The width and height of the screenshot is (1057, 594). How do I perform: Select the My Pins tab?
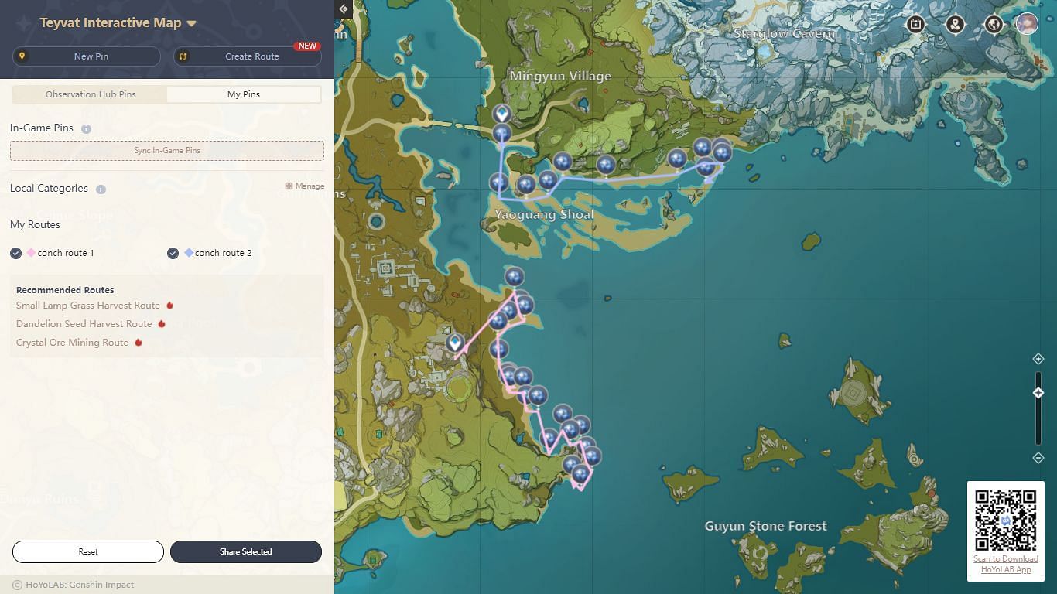(x=244, y=94)
